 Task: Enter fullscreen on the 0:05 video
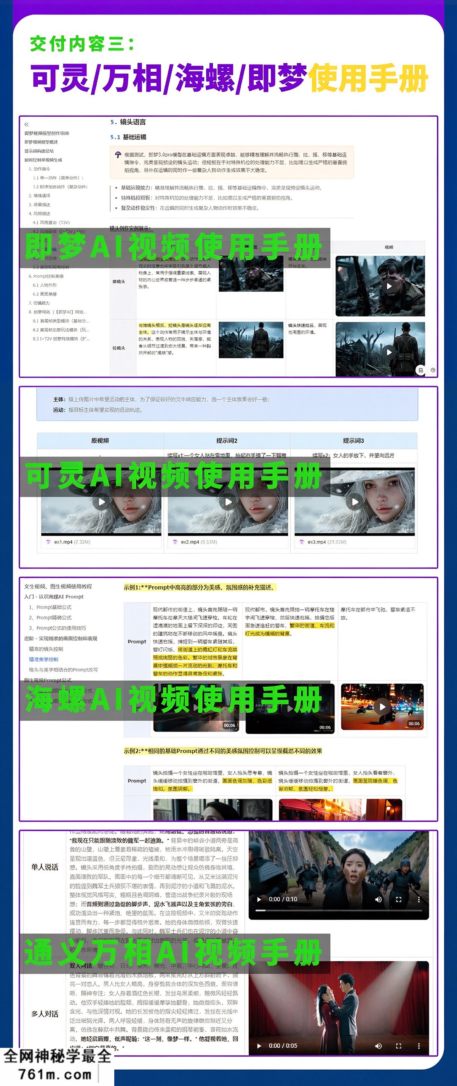click(398, 1046)
